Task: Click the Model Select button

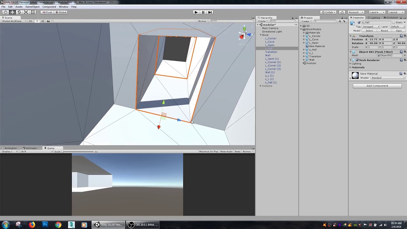Action: (x=369, y=31)
